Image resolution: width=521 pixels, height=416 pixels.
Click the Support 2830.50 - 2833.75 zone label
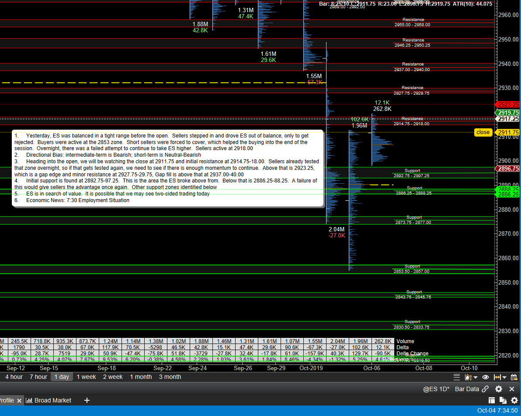point(412,324)
